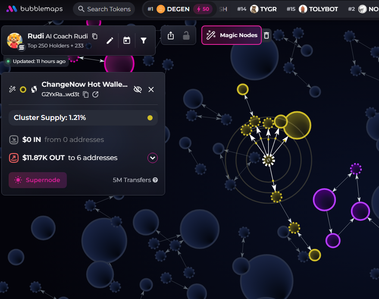Pick the yellow ring cluster color swatch
This screenshot has width=379, height=299.
click(x=23, y=89)
